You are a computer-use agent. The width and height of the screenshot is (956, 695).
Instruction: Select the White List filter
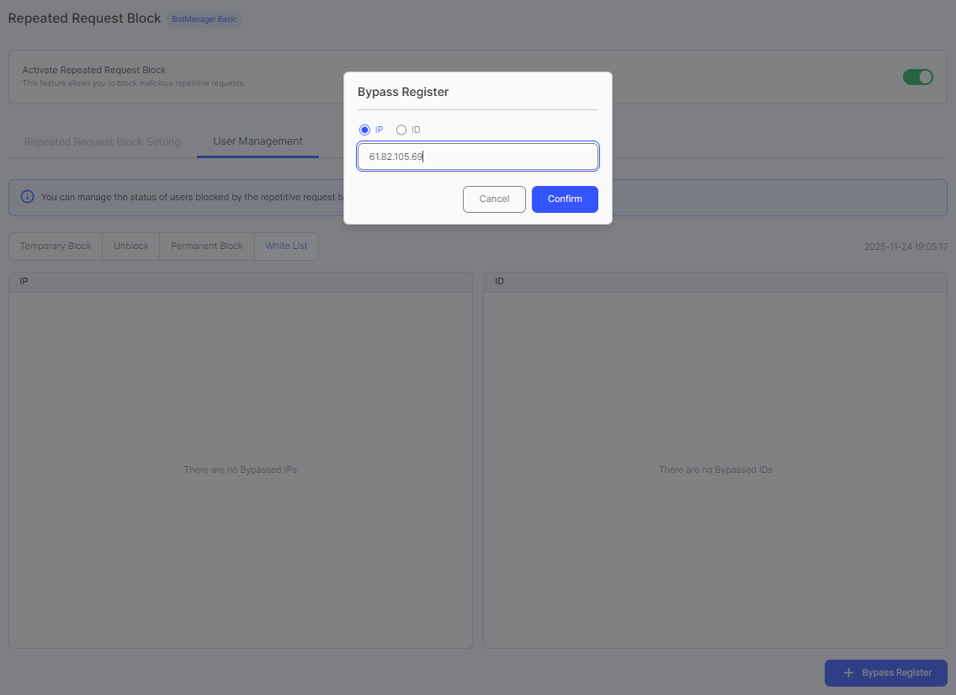point(285,246)
